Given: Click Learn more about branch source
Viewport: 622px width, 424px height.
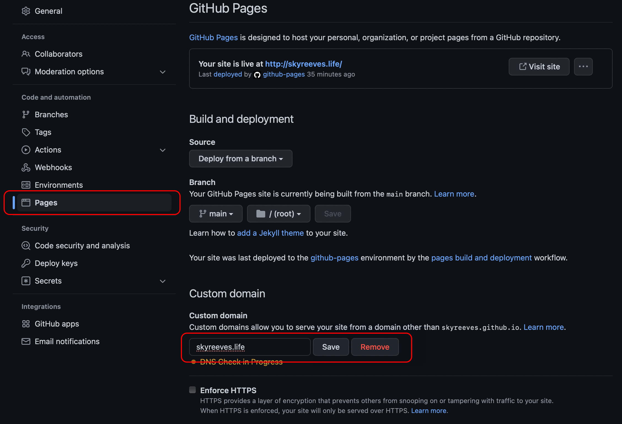Looking at the screenshot, I should point(454,194).
